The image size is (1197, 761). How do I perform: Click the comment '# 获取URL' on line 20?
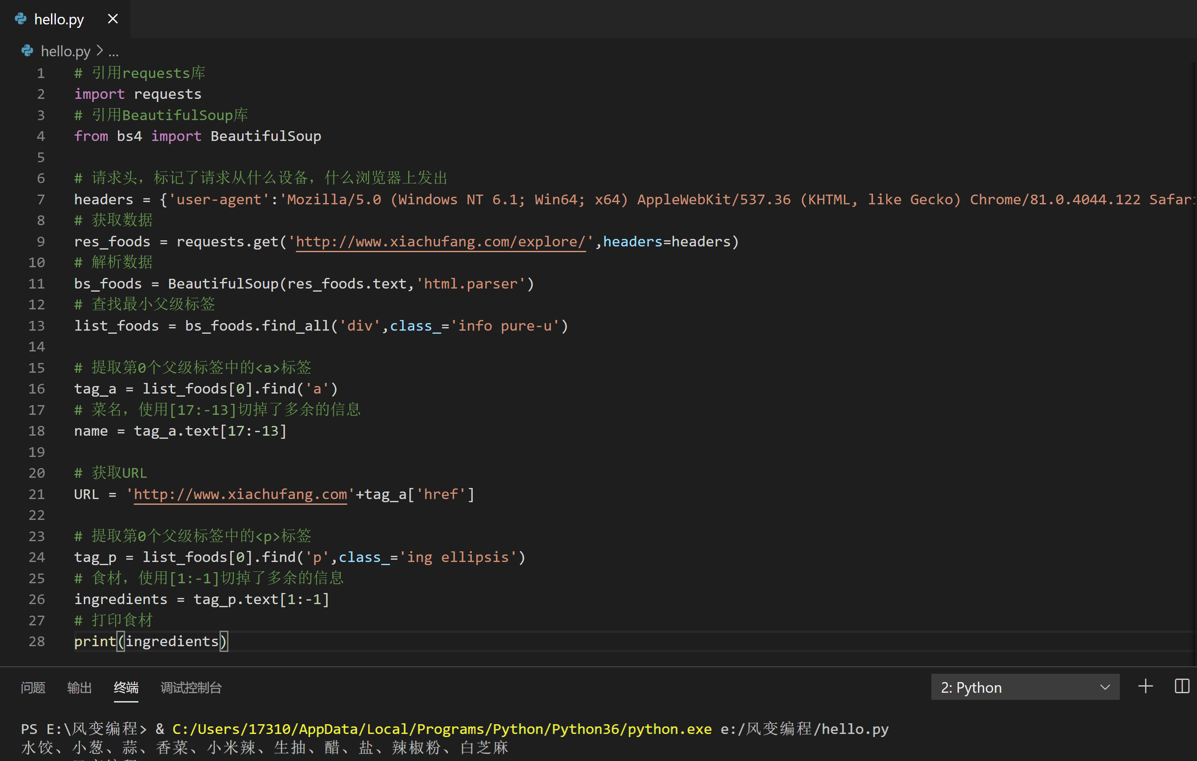tap(110, 473)
